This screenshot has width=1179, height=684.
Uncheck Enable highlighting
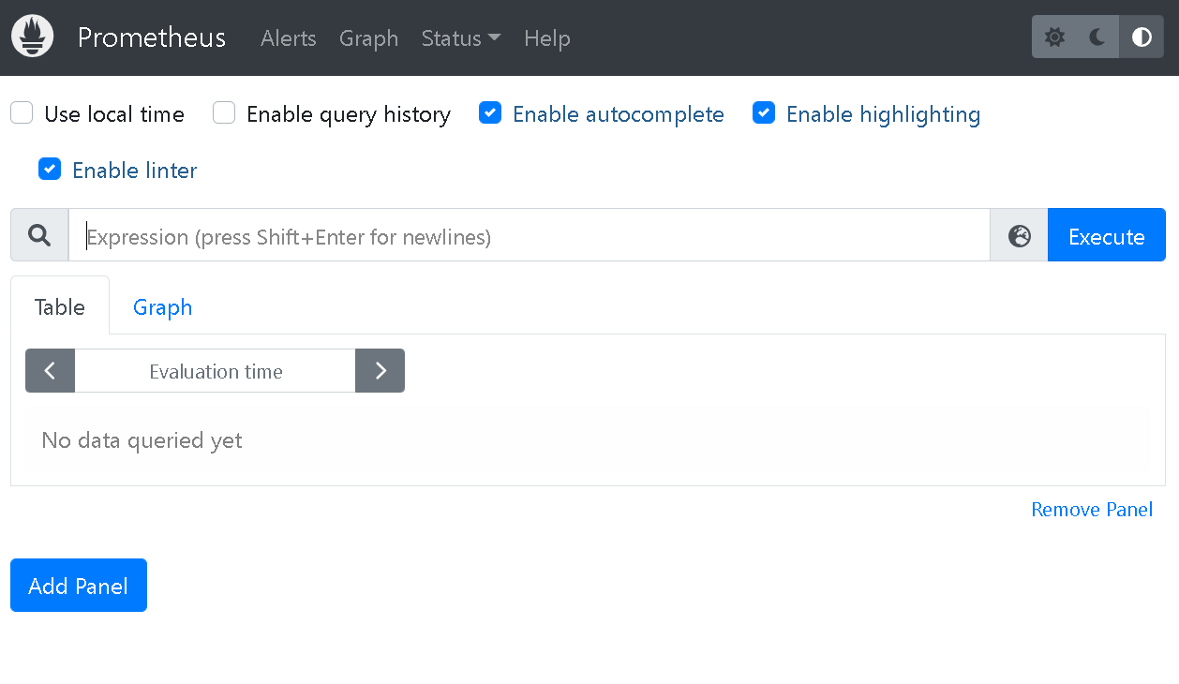click(x=764, y=113)
